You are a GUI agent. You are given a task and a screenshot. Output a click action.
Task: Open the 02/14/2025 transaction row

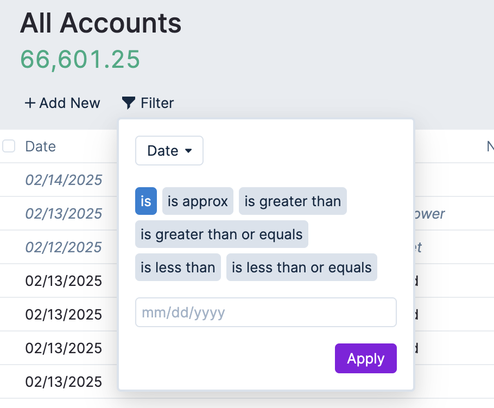[x=64, y=180]
